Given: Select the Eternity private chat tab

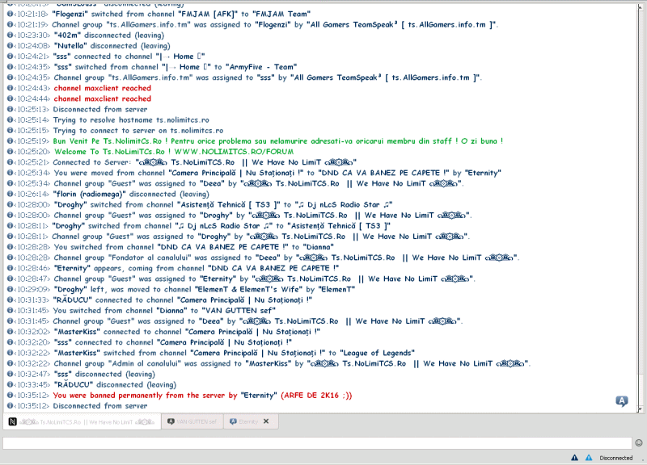Looking at the screenshot, I should pyautogui.click(x=248, y=421).
